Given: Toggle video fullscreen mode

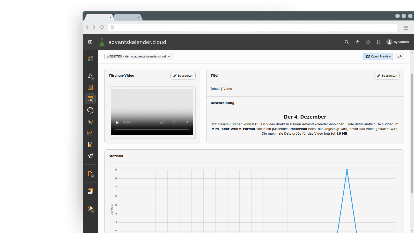Looking at the screenshot, I should point(175,123).
